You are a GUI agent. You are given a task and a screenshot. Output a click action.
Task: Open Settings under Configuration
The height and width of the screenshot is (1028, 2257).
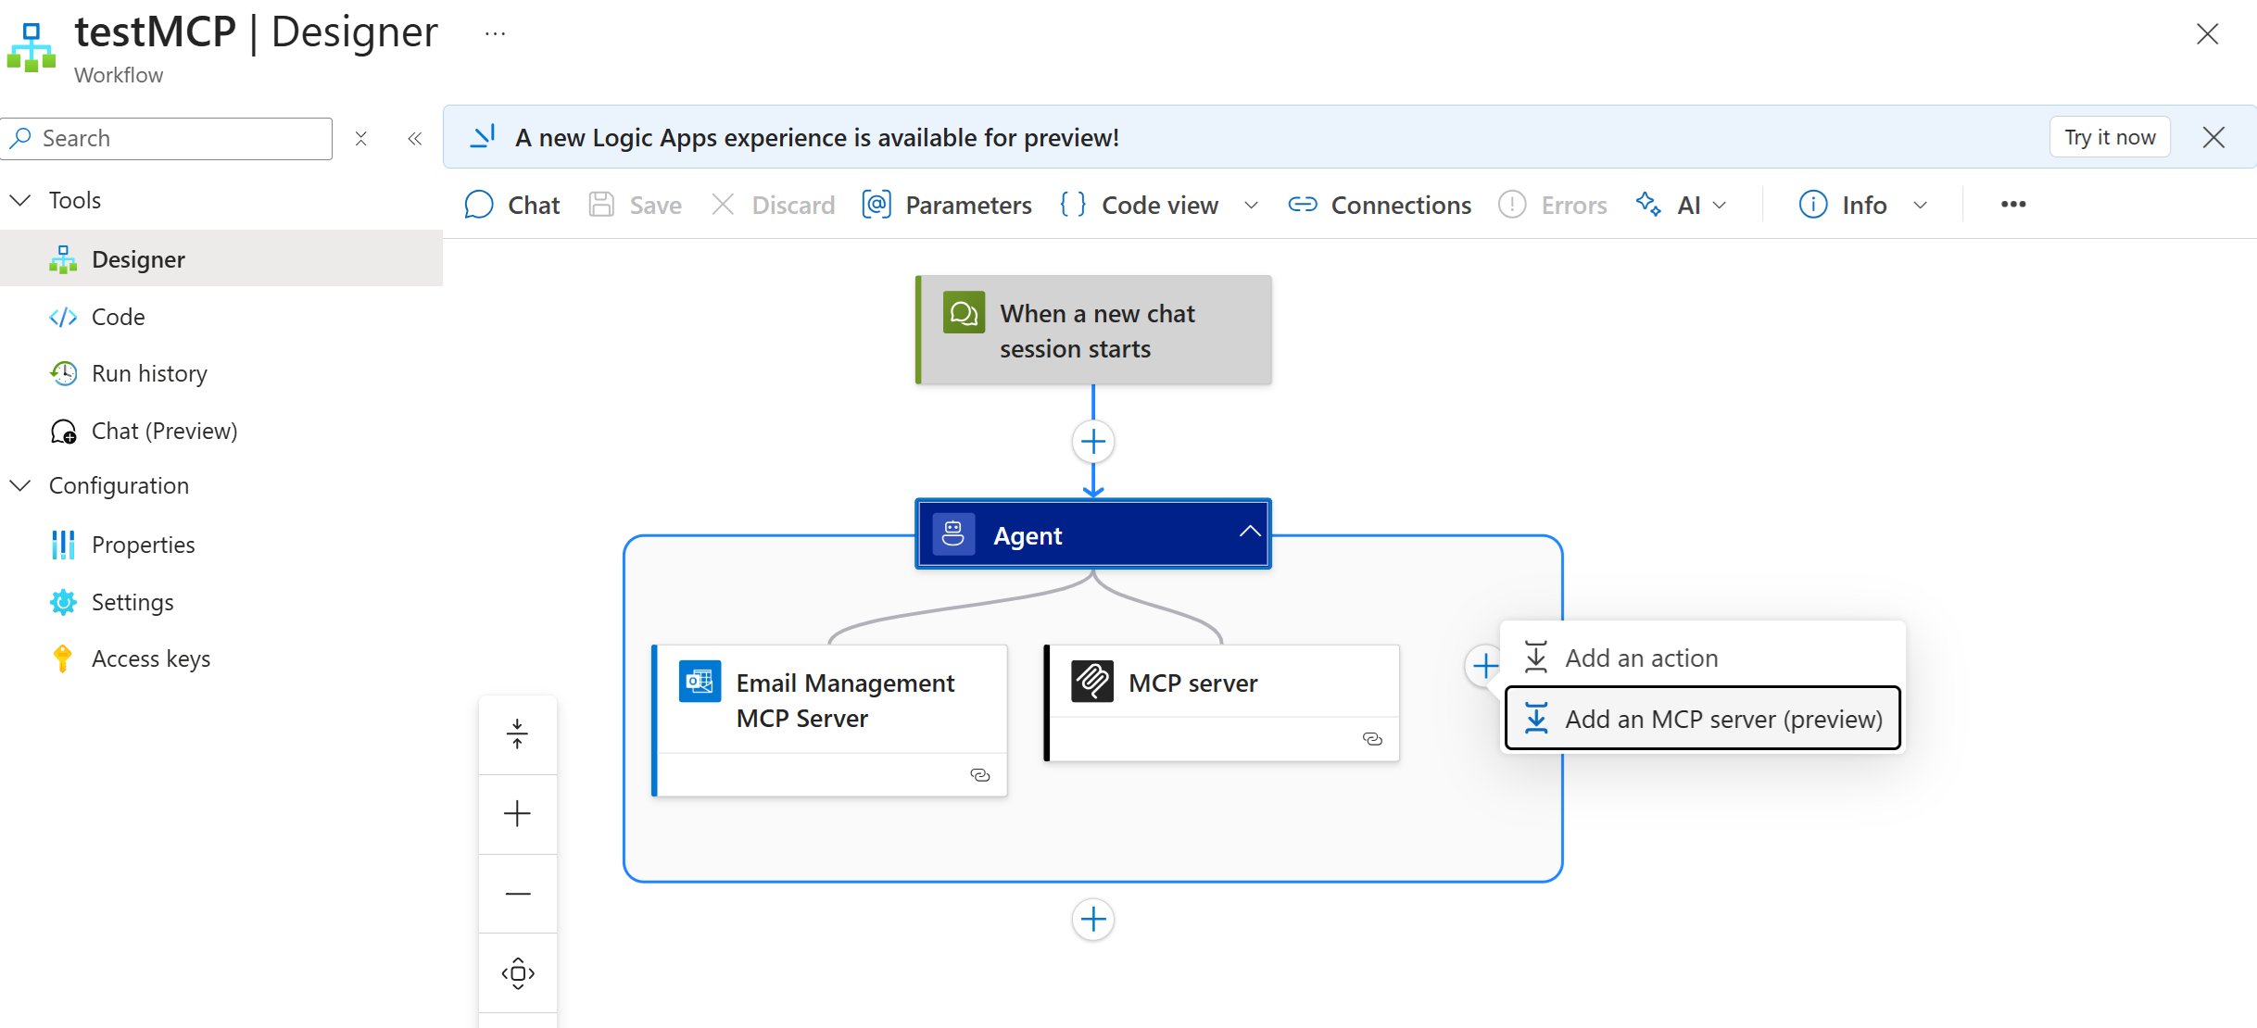(x=132, y=602)
